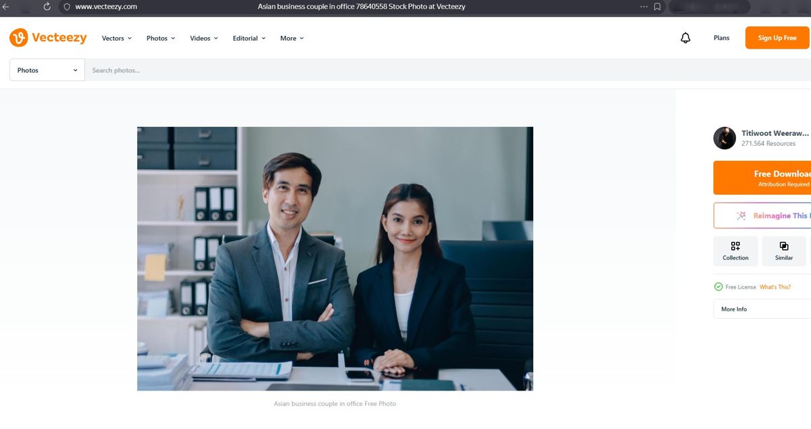
Task: Open the browser three-dots menu
Action: pyautogui.click(x=644, y=6)
